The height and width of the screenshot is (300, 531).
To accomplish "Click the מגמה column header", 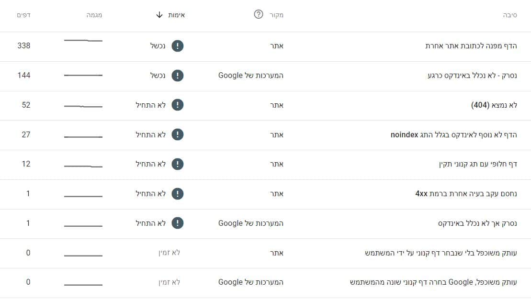I will coord(94,15).
